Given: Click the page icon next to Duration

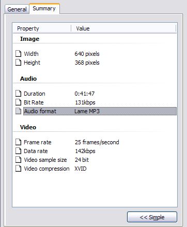Looking at the screenshot, I should tap(19, 94).
